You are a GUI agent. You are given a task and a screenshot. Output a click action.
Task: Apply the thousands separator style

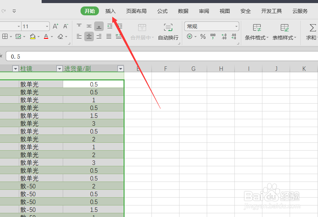[x=213, y=36]
